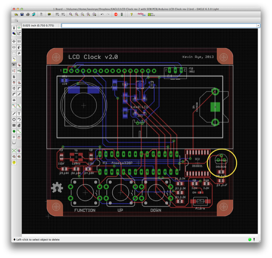Select the Value tool
272x258 pixels.
coord(19,83)
